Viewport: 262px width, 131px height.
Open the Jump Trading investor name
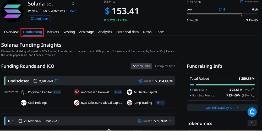point(143,103)
